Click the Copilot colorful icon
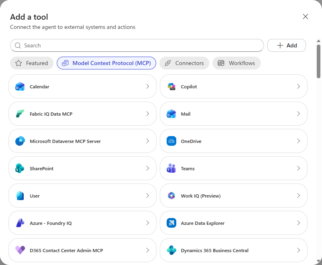 [x=171, y=86]
